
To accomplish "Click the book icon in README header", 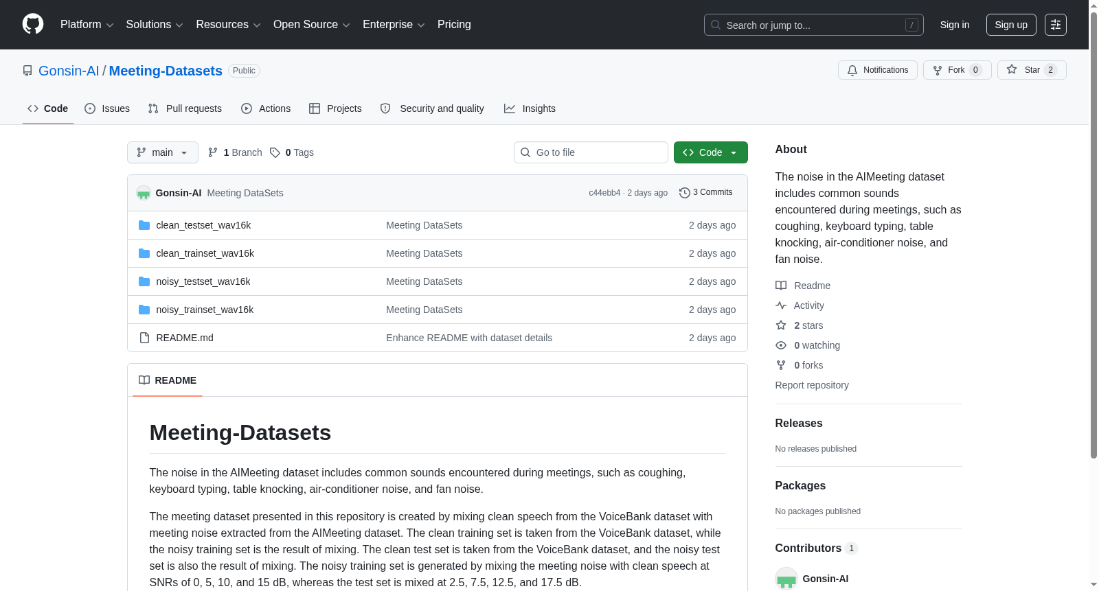I will tap(144, 380).
